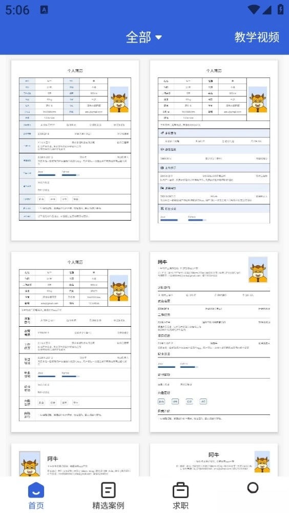Choose the plain bordered table resume template
Screen dimensions: 289x515
click(75, 342)
